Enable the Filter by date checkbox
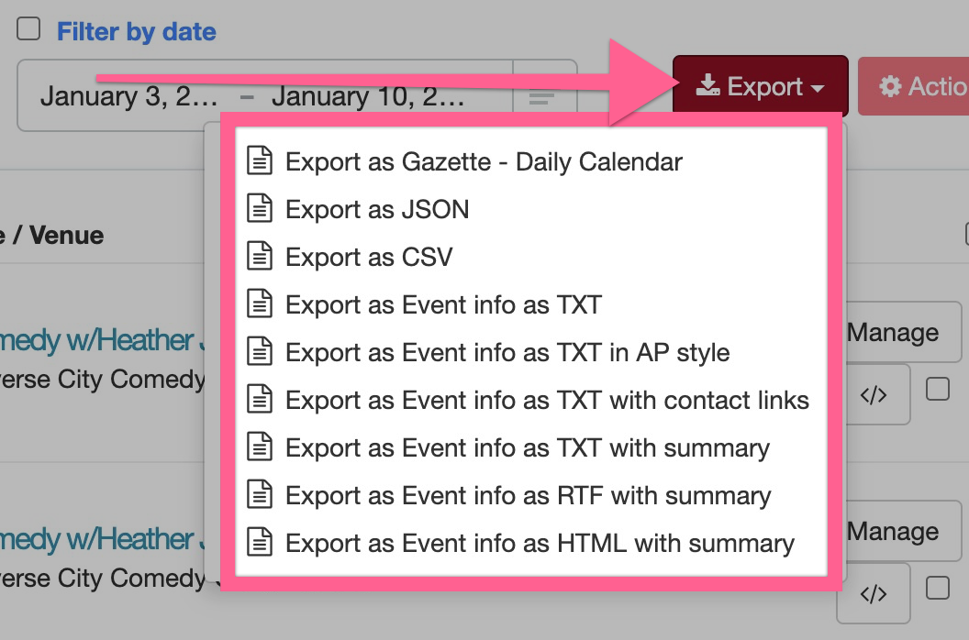Viewport: 969px width, 640px height. pyautogui.click(x=28, y=28)
